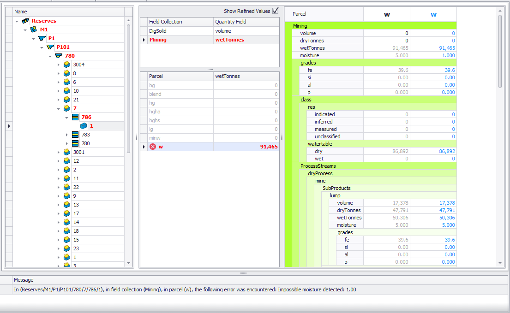Click the blue w column header
Viewport: 510px width, 313px height.
coord(433,14)
